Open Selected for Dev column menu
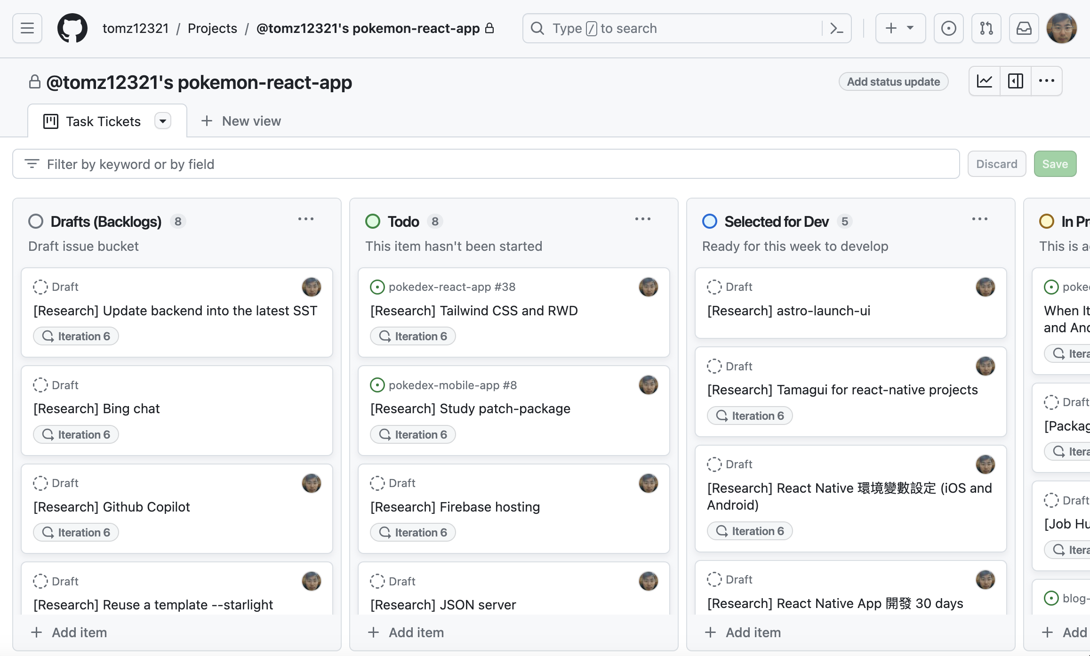The image size is (1090, 656). (x=980, y=219)
